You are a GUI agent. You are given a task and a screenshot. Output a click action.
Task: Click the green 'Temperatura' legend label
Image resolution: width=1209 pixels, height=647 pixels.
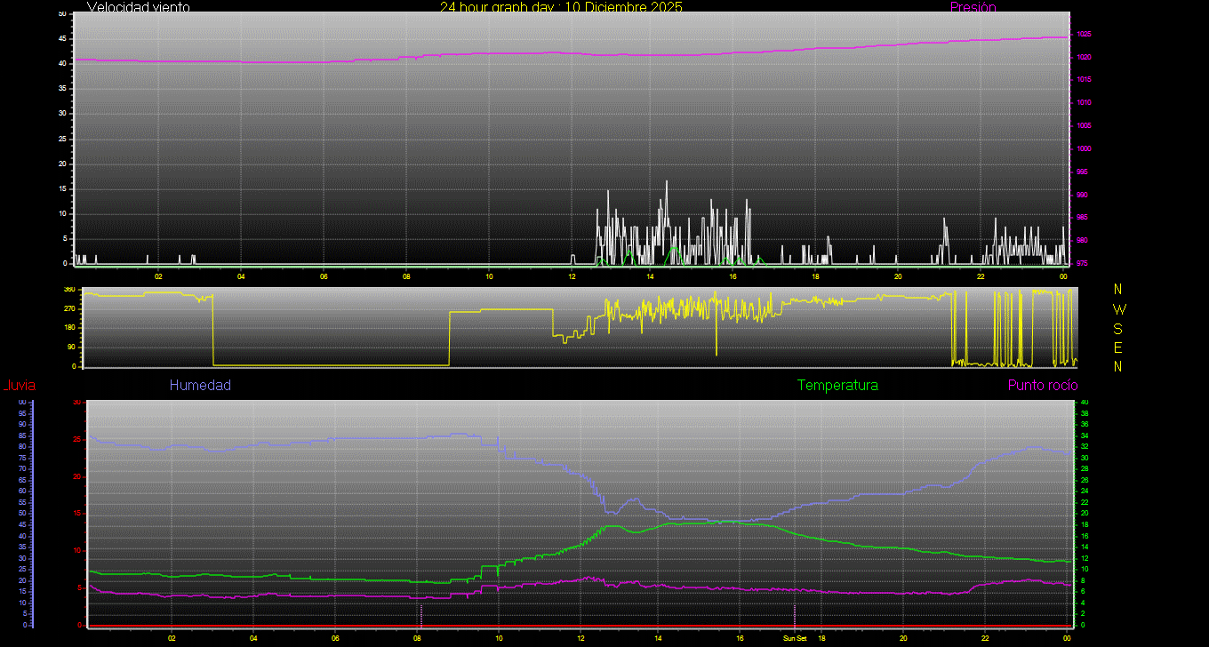click(x=837, y=386)
